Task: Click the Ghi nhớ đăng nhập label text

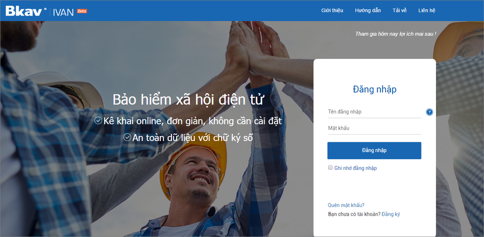Action: tap(356, 168)
